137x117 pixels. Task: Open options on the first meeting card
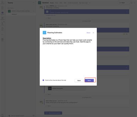[x=127, y=12]
